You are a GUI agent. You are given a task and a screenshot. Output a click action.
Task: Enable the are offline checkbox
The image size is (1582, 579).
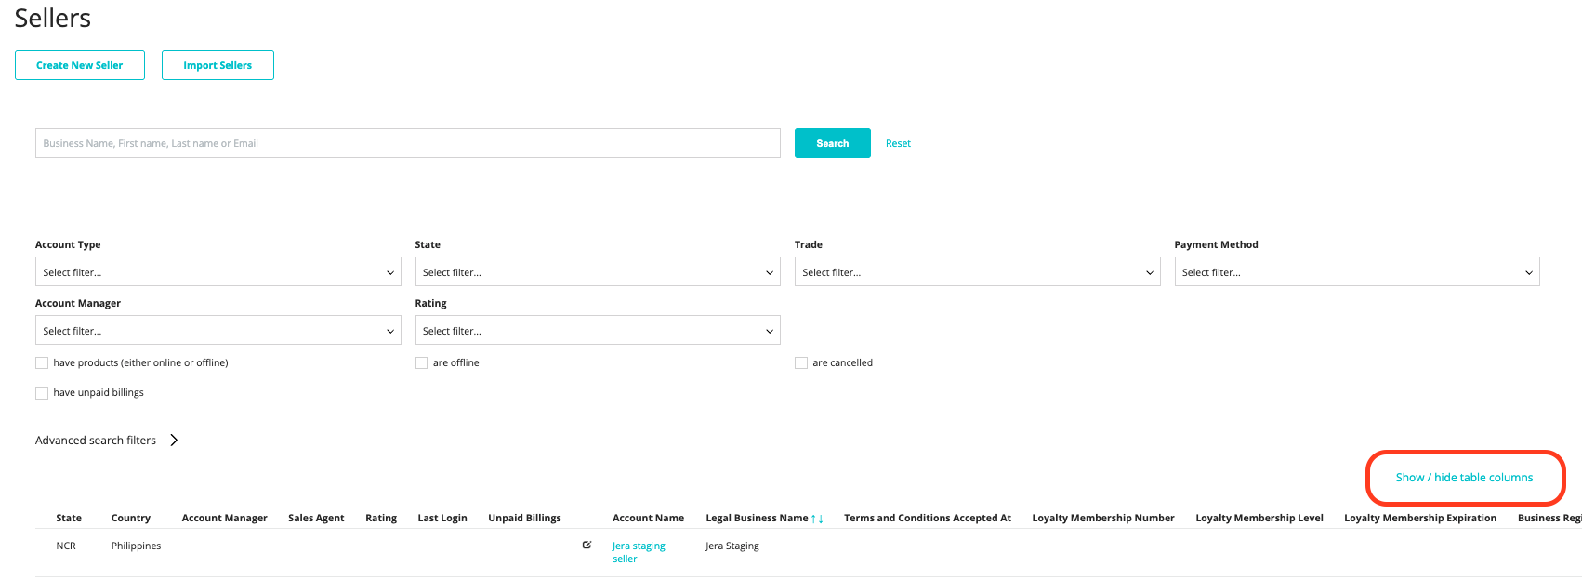pyautogui.click(x=421, y=363)
